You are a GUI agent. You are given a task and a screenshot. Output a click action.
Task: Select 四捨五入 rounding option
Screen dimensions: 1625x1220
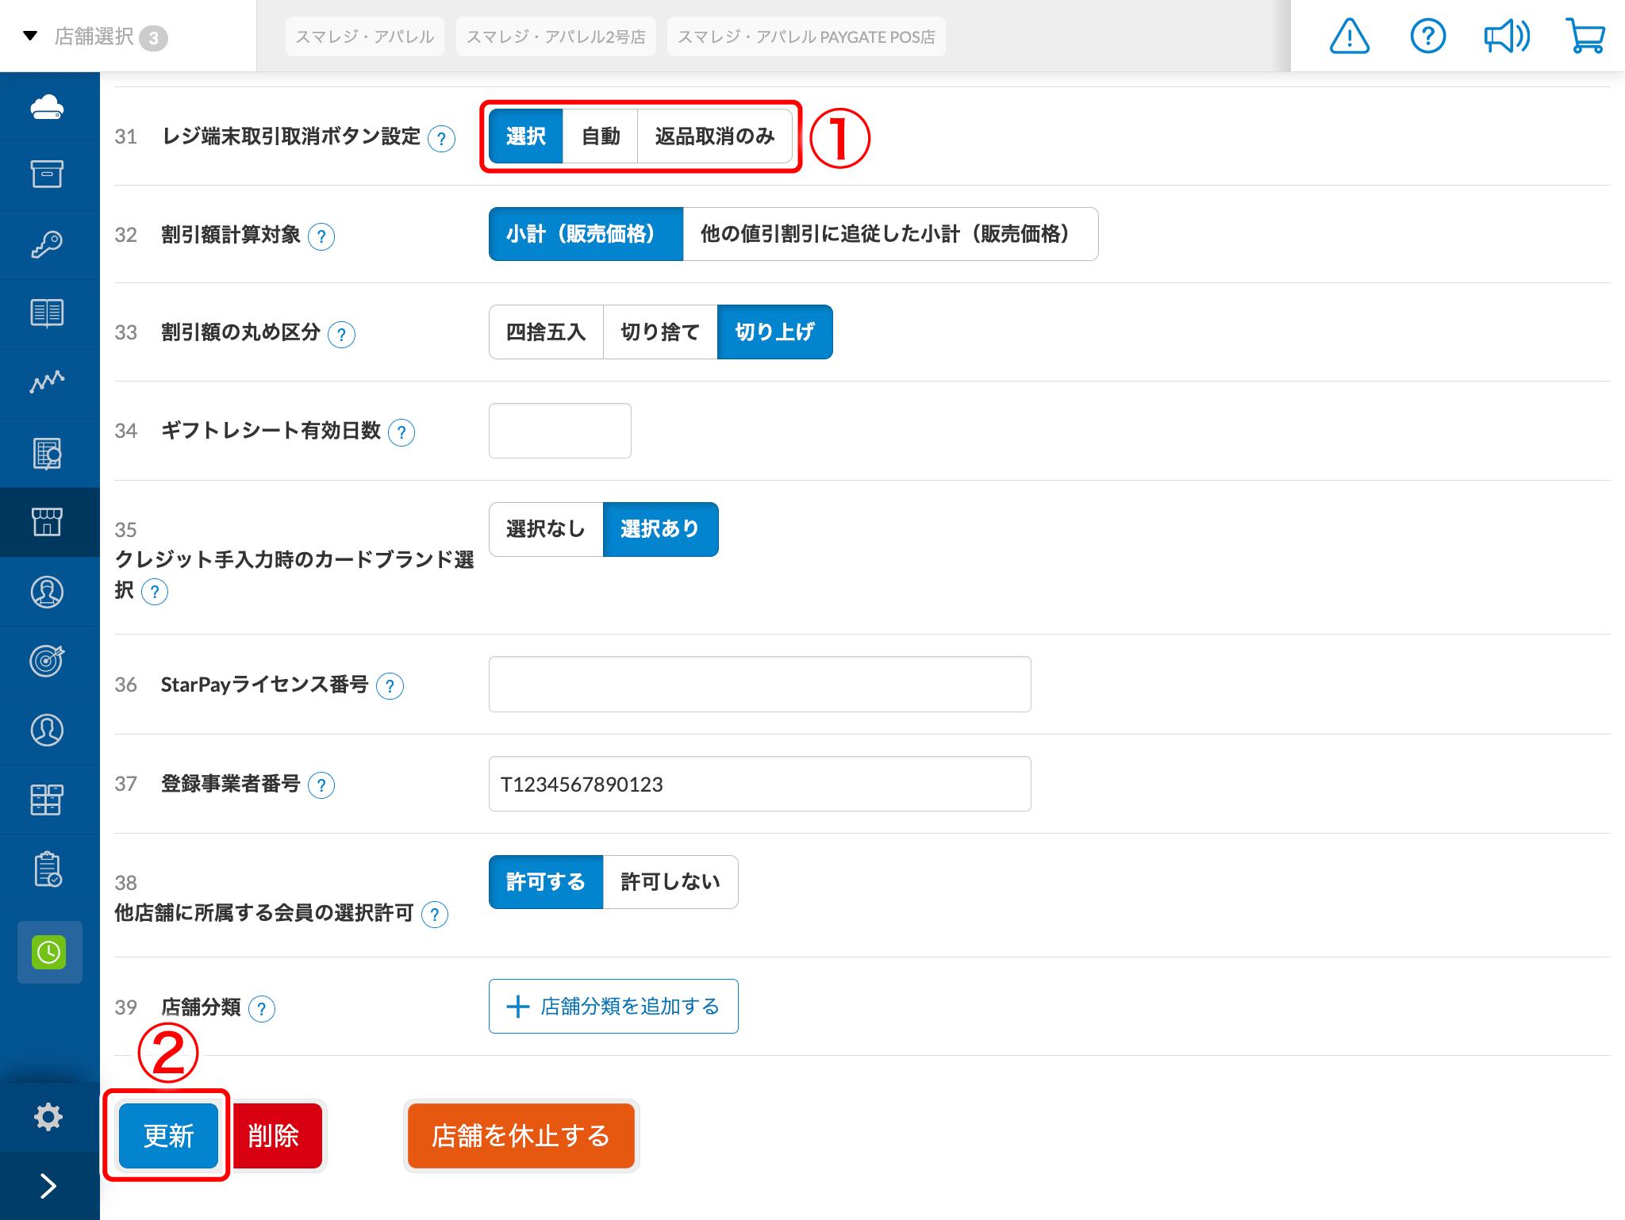pyautogui.click(x=546, y=332)
